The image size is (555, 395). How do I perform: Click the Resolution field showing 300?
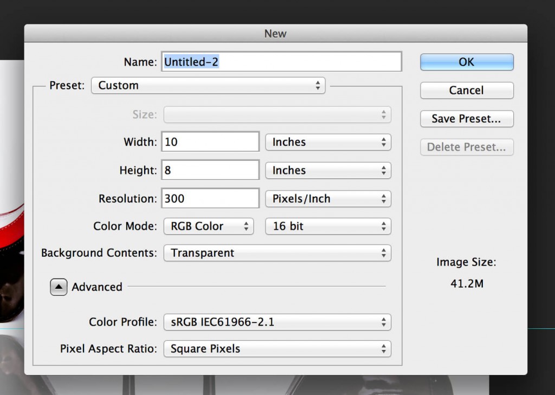[x=210, y=198]
